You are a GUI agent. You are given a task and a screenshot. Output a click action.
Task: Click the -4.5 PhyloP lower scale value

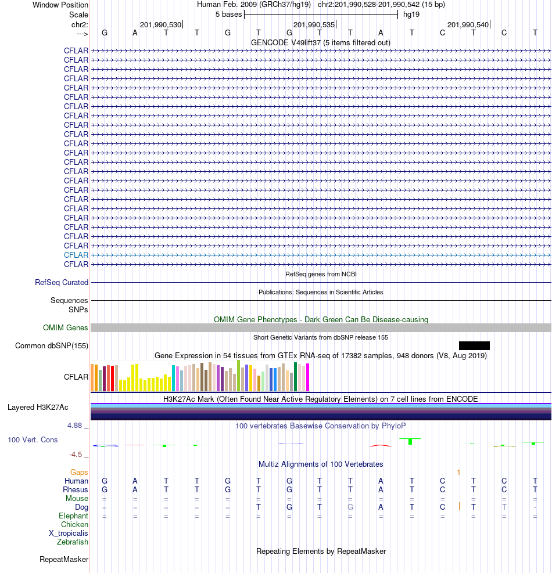pos(76,454)
